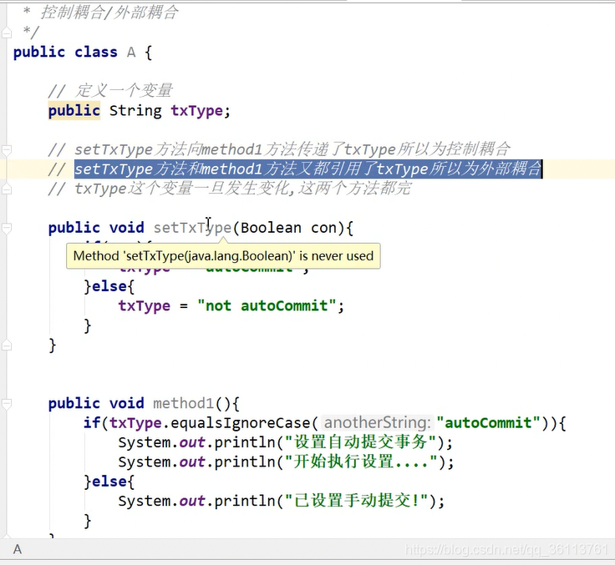Click the txType field name in declaration
615x565 pixels.
pos(197,111)
